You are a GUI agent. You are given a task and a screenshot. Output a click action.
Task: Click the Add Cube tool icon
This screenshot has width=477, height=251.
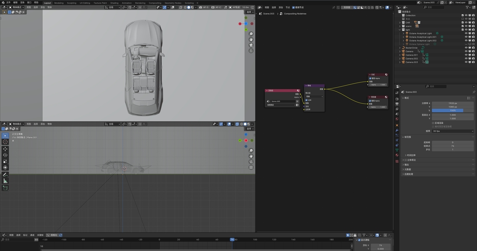(5, 188)
